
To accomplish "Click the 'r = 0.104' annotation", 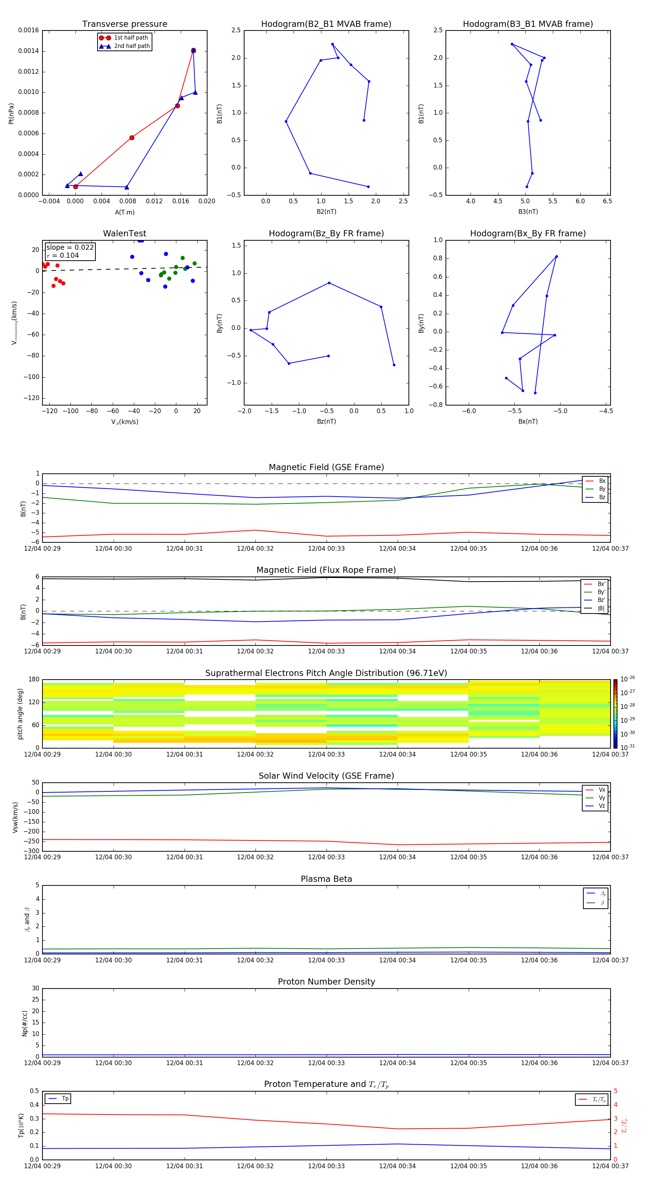I will click(63, 255).
